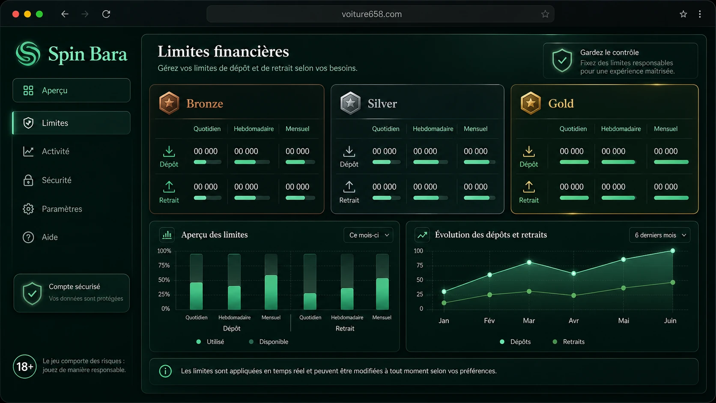Click the Gold Retrait upload icon
The height and width of the screenshot is (403, 716).
[x=529, y=187]
